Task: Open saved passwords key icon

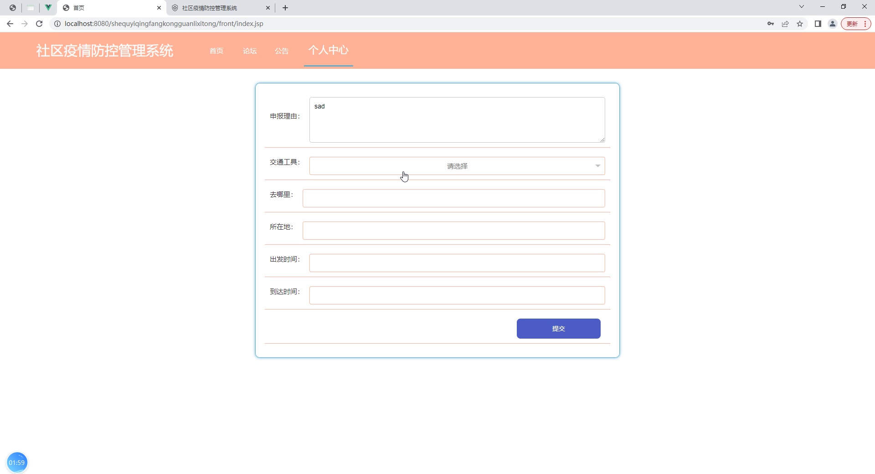Action: point(771,24)
